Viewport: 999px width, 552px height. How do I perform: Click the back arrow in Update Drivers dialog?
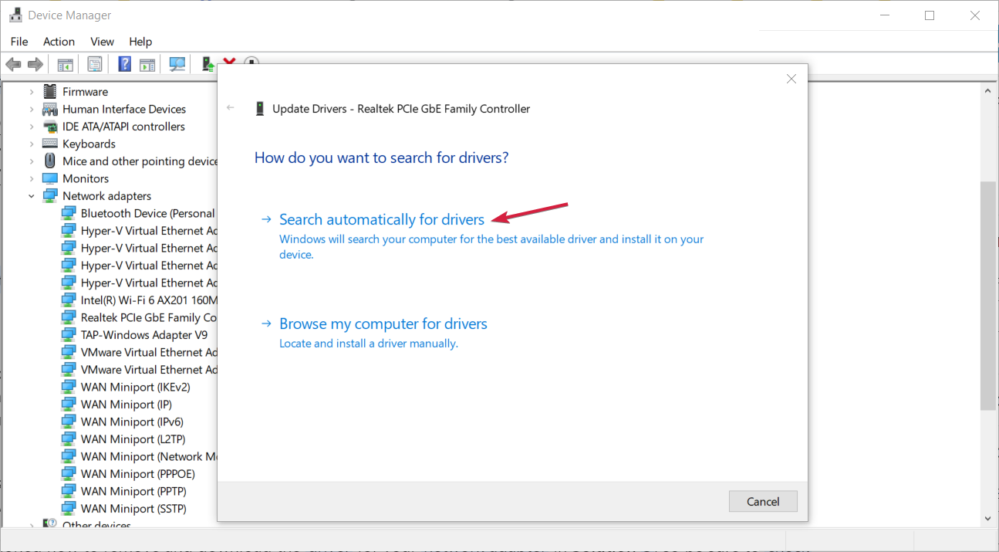[x=230, y=108]
